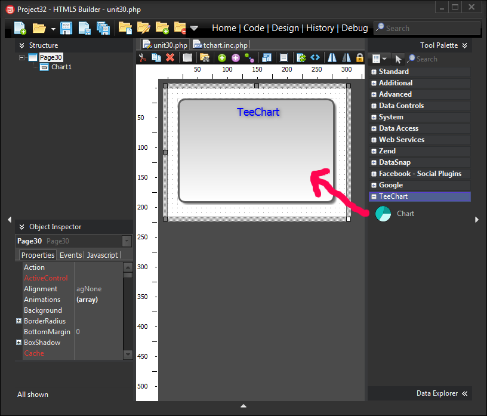
Task: Switch to the Events tab in Object Inspector
Action: pos(70,255)
